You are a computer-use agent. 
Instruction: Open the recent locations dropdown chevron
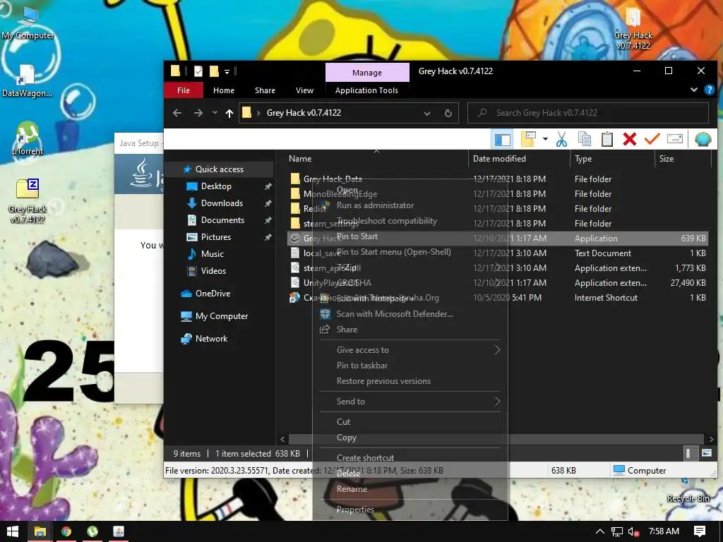tap(215, 113)
